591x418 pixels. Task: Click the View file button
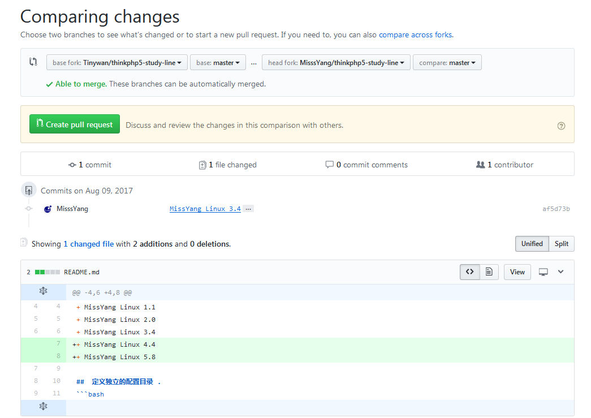pyautogui.click(x=517, y=272)
